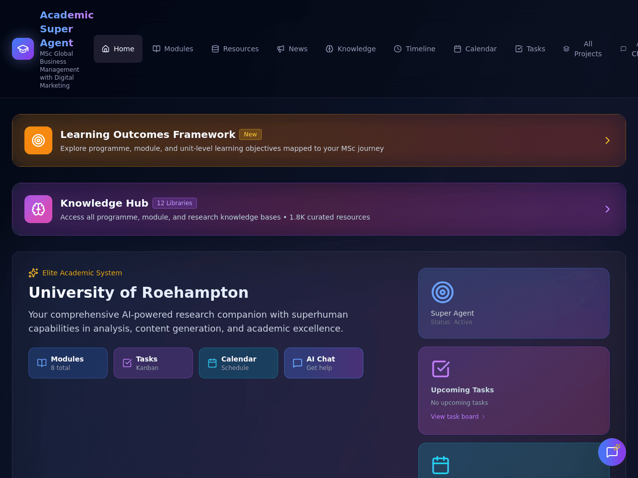This screenshot has width=638, height=478.
Task: Click the graduation cap logo icon
Action: point(23,49)
